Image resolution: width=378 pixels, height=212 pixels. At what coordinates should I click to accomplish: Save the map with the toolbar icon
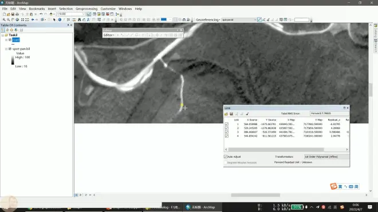[x=13, y=14]
